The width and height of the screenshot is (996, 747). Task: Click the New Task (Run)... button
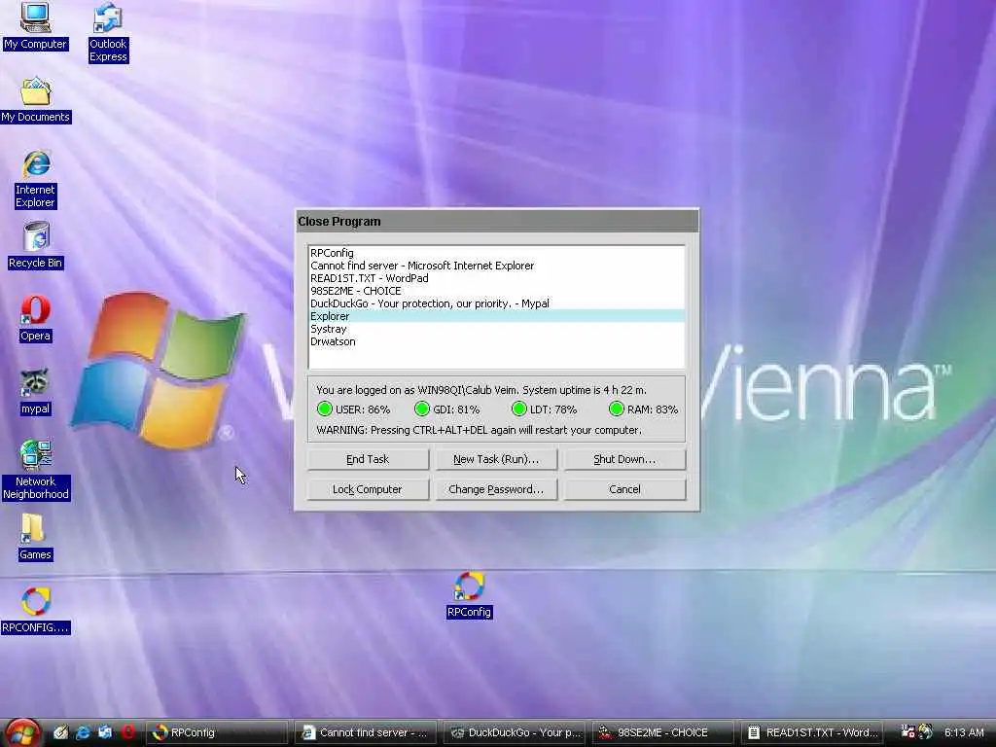click(x=496, y=459)
